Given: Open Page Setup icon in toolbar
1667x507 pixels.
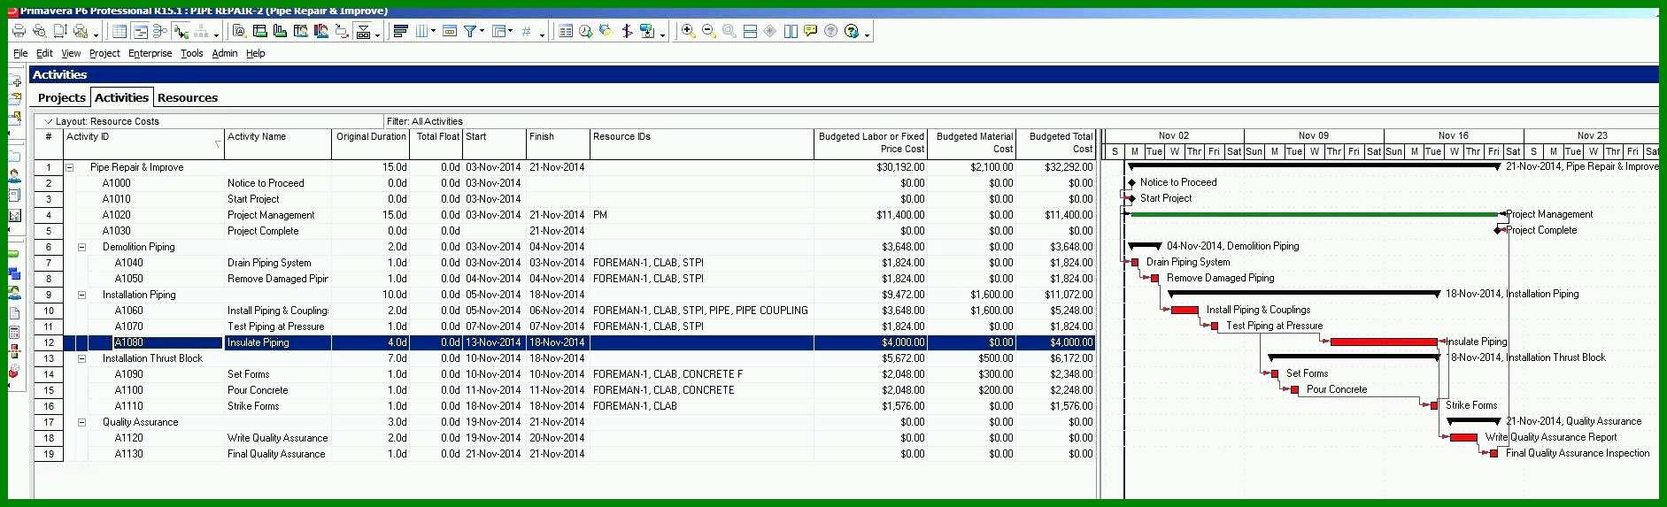Looking at the screenshot, I should click(x=59, y=31).
